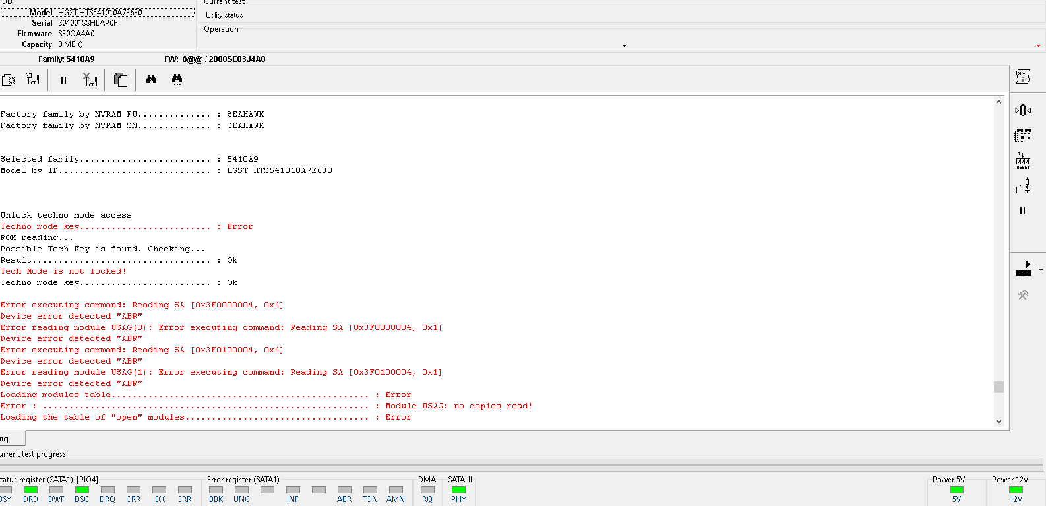Screen dimensions: 1046x506
Task: Click the run-to-line execute icon in right panel
Action: click(x=1024, y=269)
